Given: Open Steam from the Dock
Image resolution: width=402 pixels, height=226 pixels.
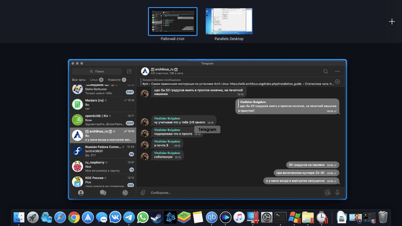Looking at the screenshot, I should (x=156, y=217).
